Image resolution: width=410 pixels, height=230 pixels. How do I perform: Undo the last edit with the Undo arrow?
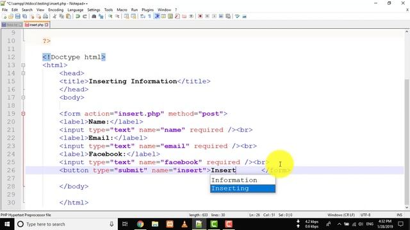[x=78, y=16]
